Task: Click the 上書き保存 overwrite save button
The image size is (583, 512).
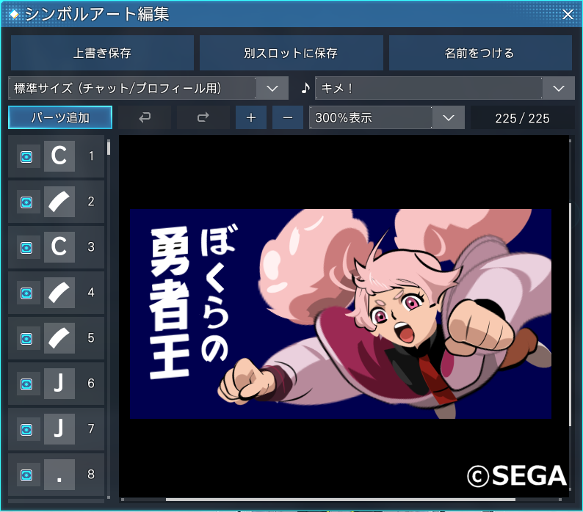Action: pos(102,53)
